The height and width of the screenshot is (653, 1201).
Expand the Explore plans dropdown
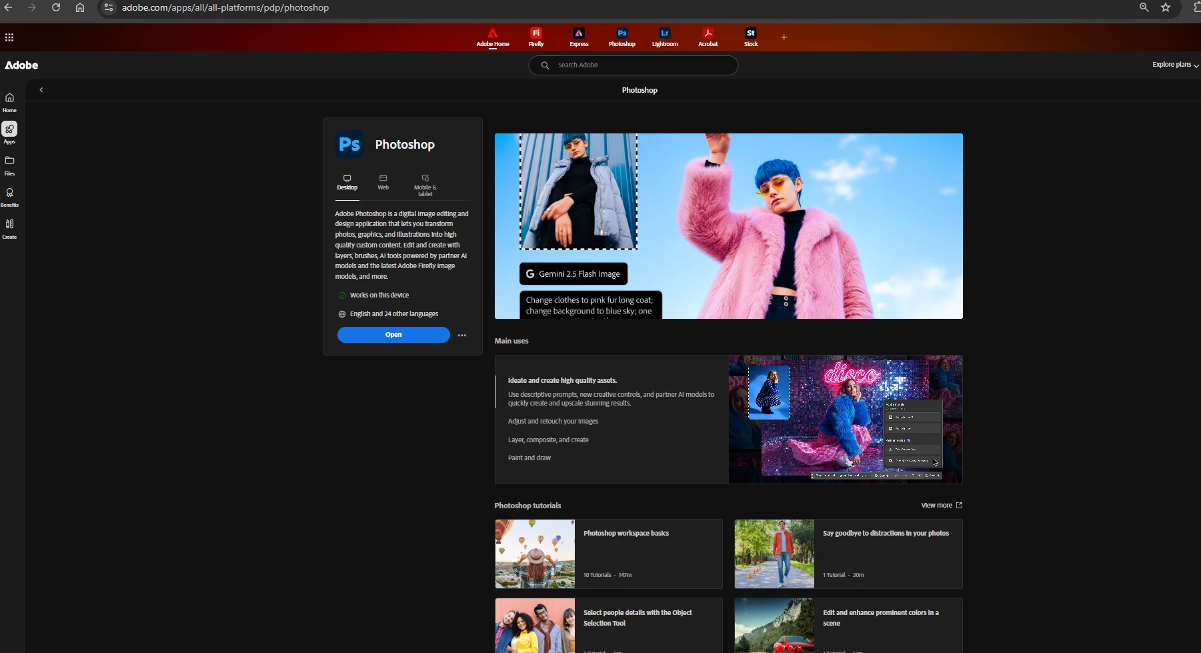(1175, 65)
